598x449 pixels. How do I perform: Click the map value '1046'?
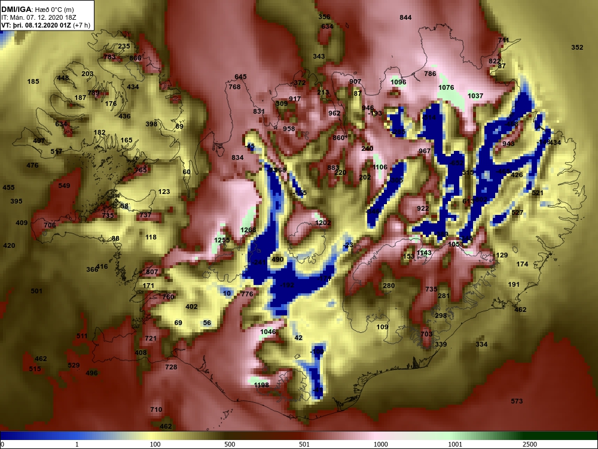coord(268,332)
